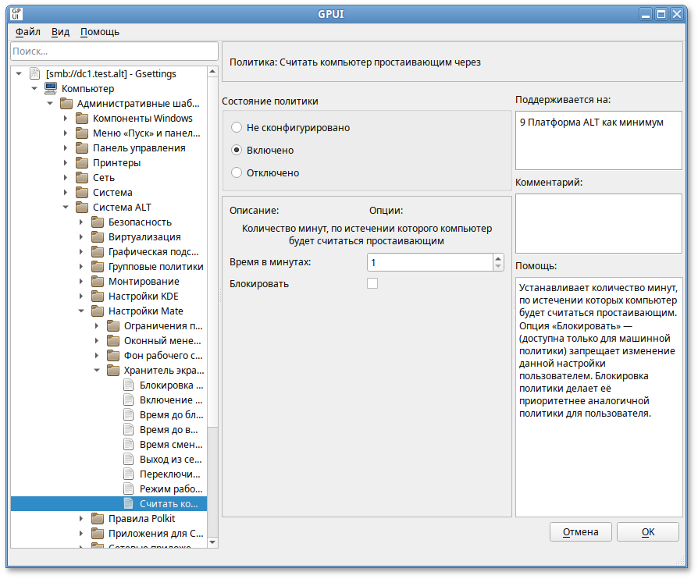
Task: Click the Правила Polkit folder icon
Action: [x=97, y=518]
